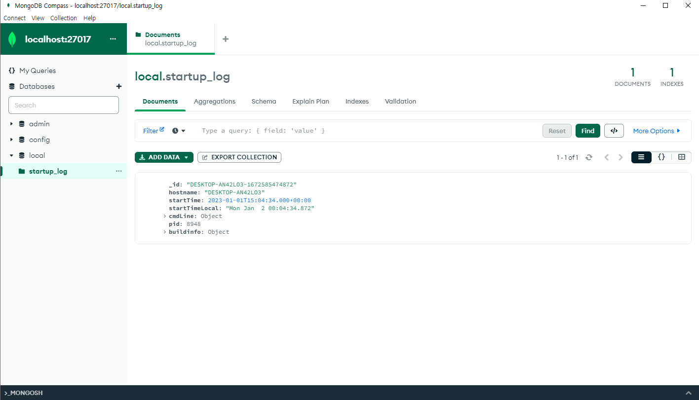Click startTime value 2023-01-01T15:04:34.000+00:00
This screenshot has height=400, width=699.
(x=259, y=200)
